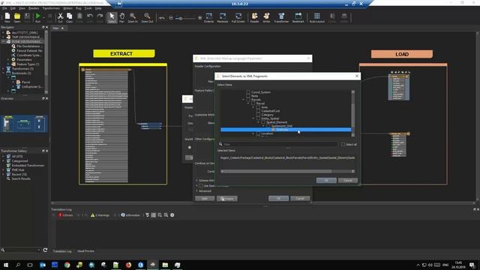
Task: Check the Coord_System element checkbox
Action: tap(248, 91)
